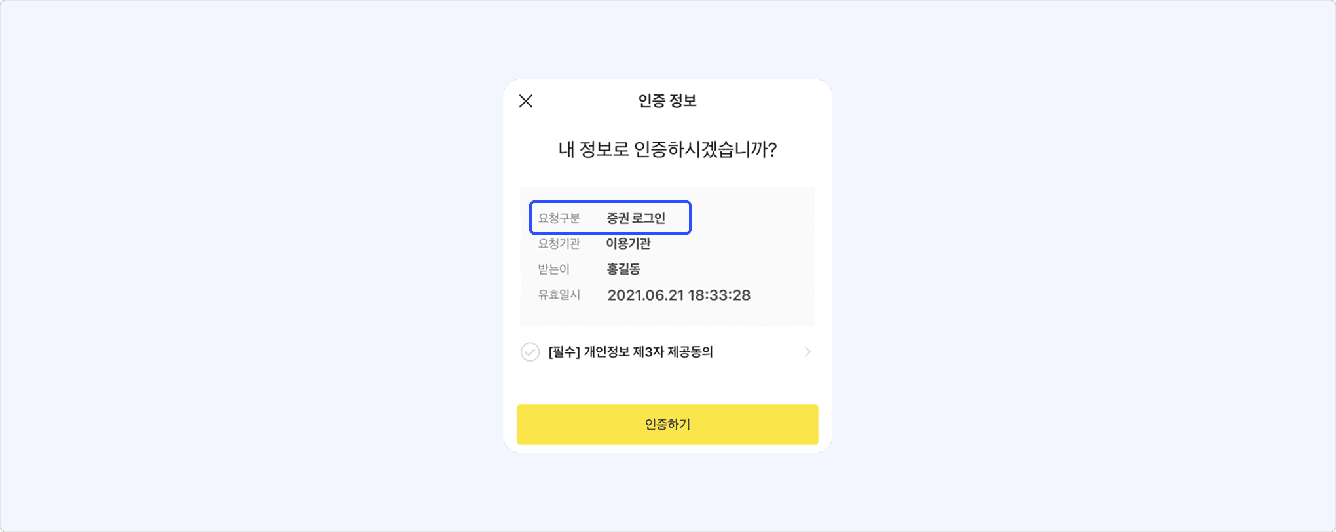Viewport: 1336px width, 532px height.
Task: Select the 요청기관 field label
Action: coord(559,244)
